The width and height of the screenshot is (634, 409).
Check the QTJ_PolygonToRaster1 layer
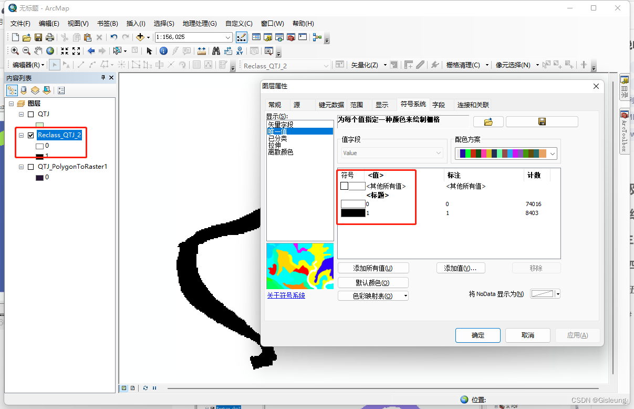(30, 166)
